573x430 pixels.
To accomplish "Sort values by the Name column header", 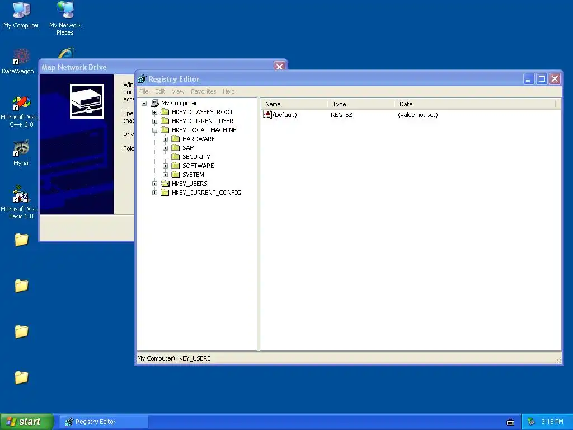I will point(294,104).
